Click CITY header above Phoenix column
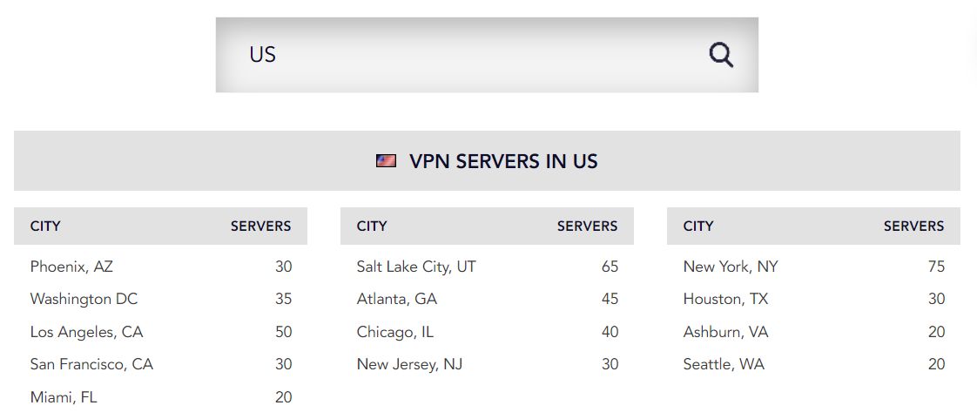The height and width of the screenshot is (419, 977). point(45,226)
